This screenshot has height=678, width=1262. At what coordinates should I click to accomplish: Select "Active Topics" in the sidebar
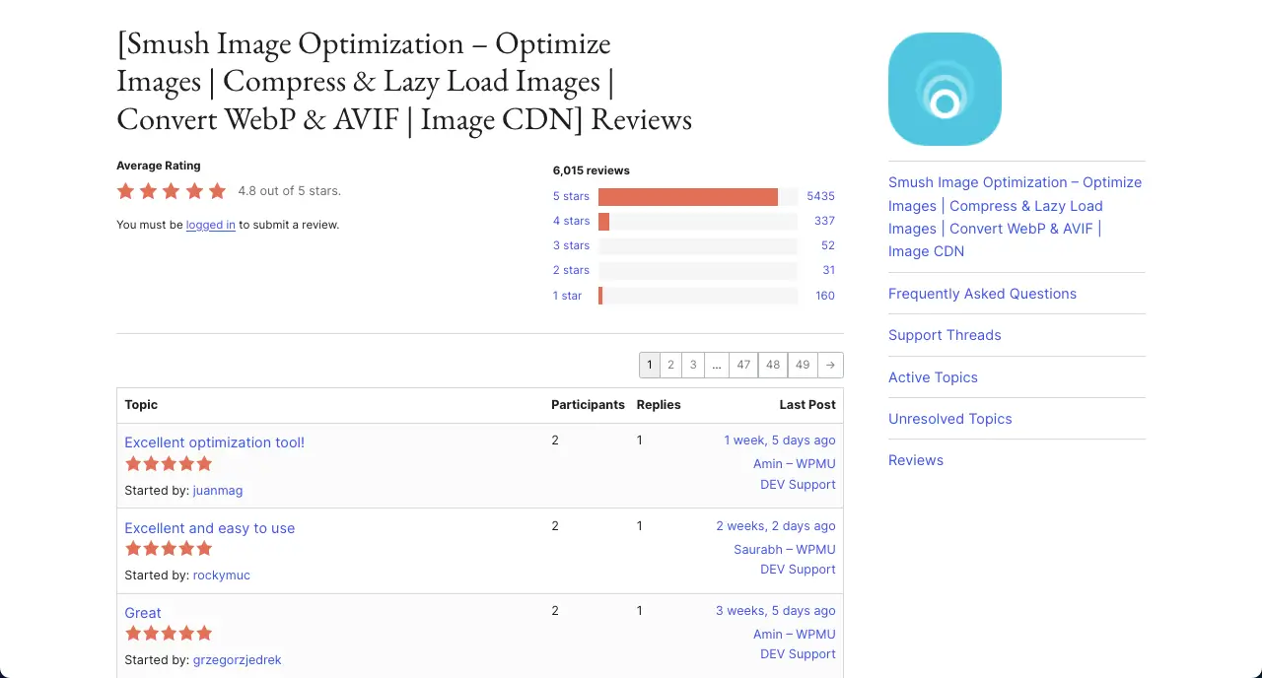pyautogui.click(x=933, y=377)
